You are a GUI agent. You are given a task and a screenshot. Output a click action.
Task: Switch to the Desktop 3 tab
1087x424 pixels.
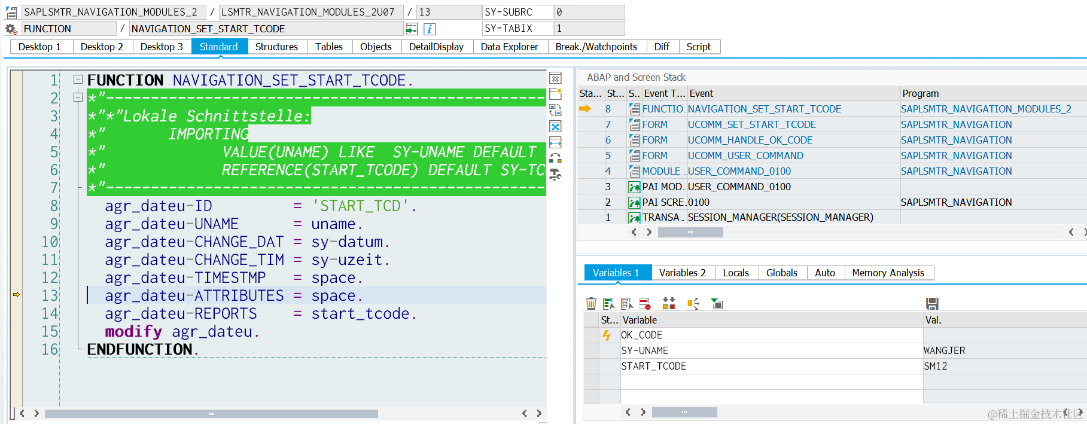click(x=162, y=47)
